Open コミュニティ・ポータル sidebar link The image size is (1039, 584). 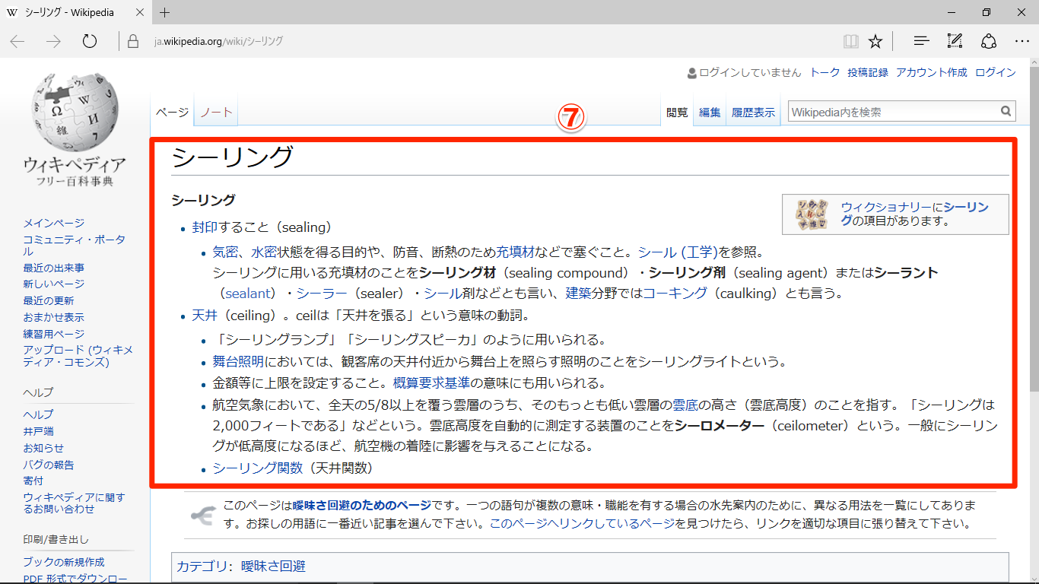click(x=75, y=245)
